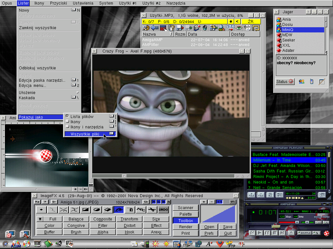The image size is (333, 249).
Task: Click the mobile phone icon in Jager
Action: click(x=311, y=82)
